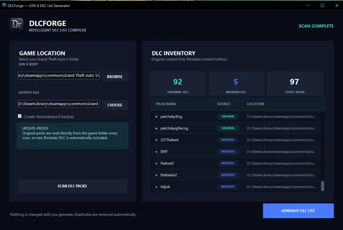Viewport: 343px width, 230px height.
Task: Click the DLCForge logo icon
Action: (x=16, y=25)
